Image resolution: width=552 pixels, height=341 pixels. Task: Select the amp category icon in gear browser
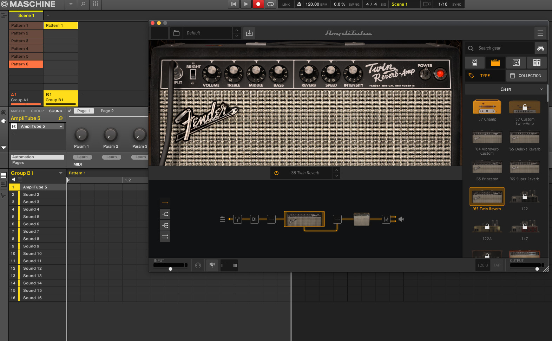pyautogui.click(x=495, y=63)
